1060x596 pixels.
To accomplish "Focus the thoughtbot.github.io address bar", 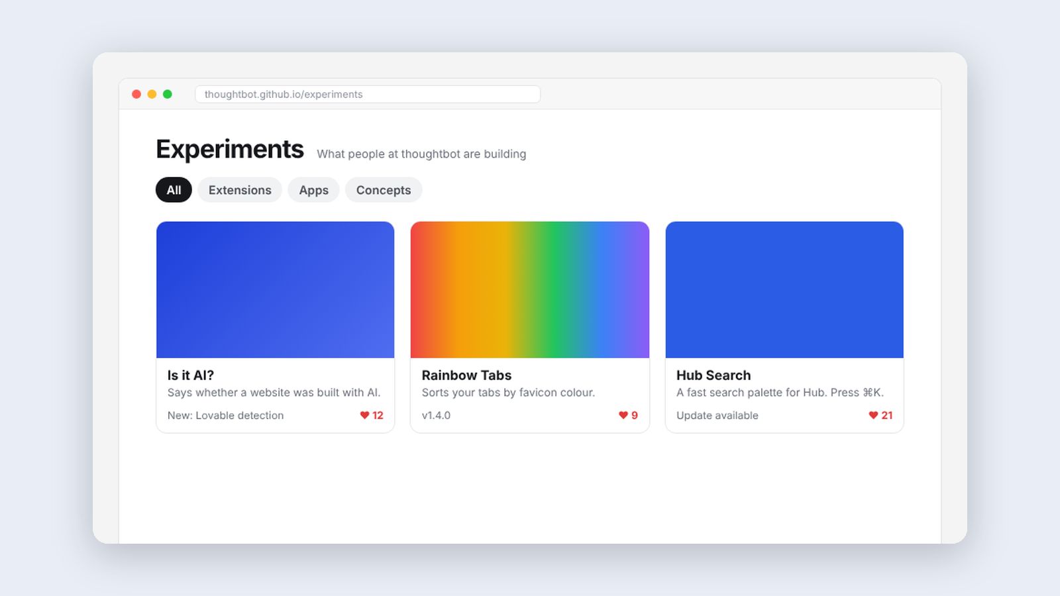I will tap(368, 94).
